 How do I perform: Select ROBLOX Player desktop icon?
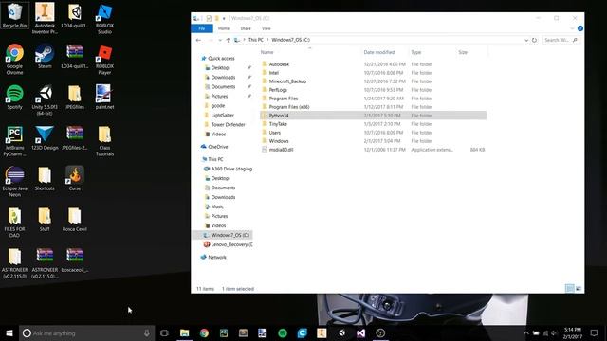tap(104, 59)
